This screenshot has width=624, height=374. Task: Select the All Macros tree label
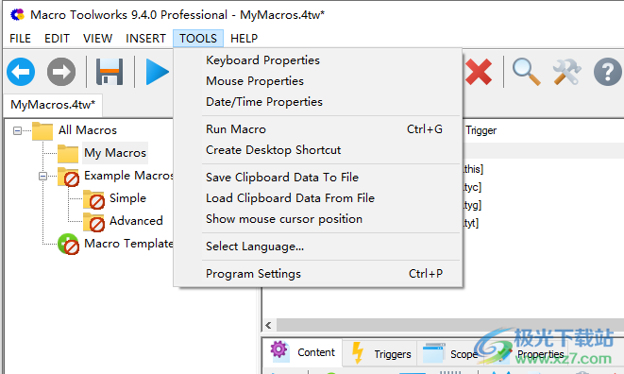point(88,130)
